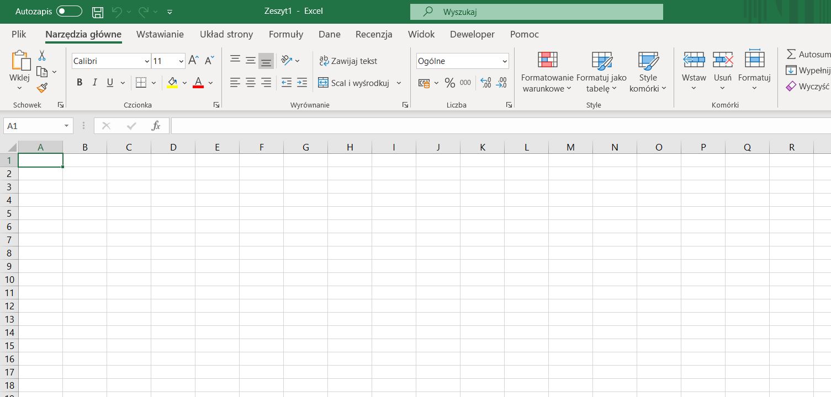Click the Wyszukaj search box
Viewport: 831px width, 397px height.
coord(536,12)
